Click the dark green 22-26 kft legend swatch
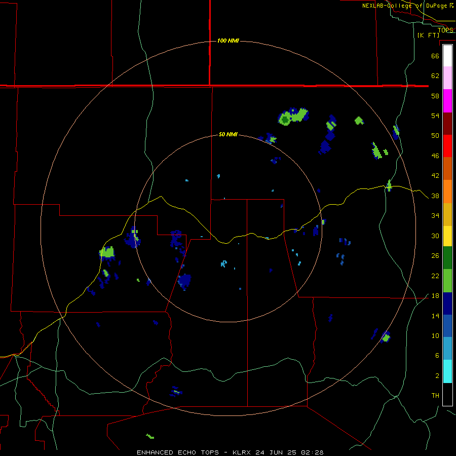The height and width of the screenshot is (456, 456). coord(447,258)
